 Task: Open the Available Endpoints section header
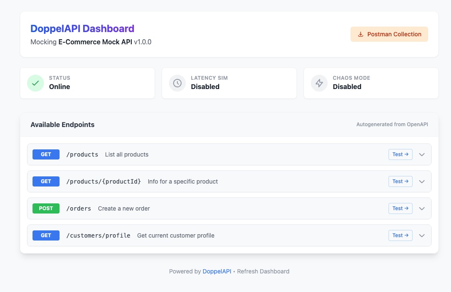pyautogui.click(x=62, y=124)
